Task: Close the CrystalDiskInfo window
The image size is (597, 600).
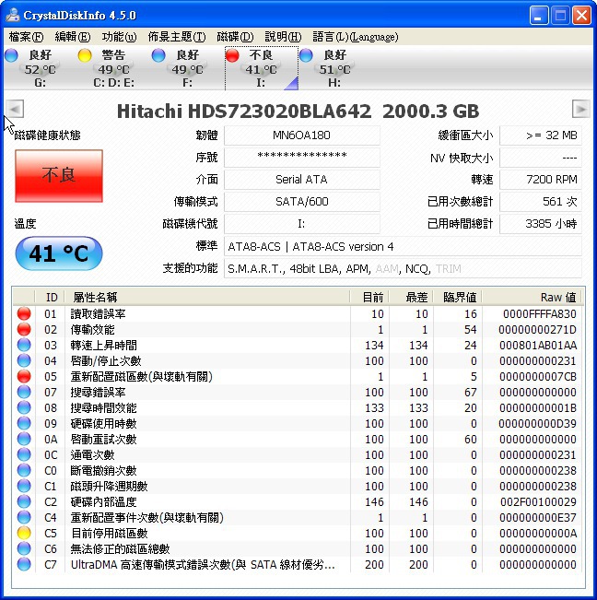Action: click(x=581, y=16)
